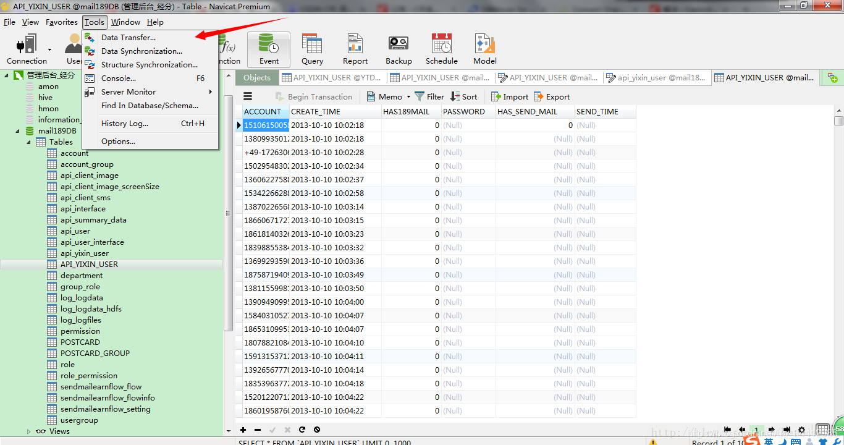This screenshot has width=844, height=445.
Task: Click the hamburger menu icon above the table
Action: click(x=248, y=96)
